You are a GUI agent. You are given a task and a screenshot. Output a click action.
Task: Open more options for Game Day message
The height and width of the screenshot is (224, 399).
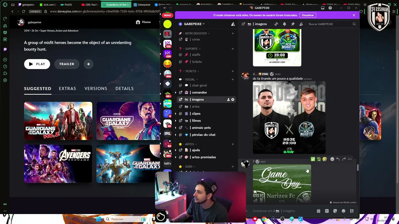[x=350, y=159]
